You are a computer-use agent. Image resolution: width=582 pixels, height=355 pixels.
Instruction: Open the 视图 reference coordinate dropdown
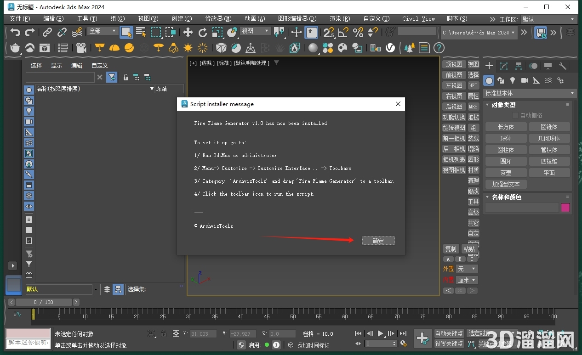pyautogui.click(x=256, y=31)
